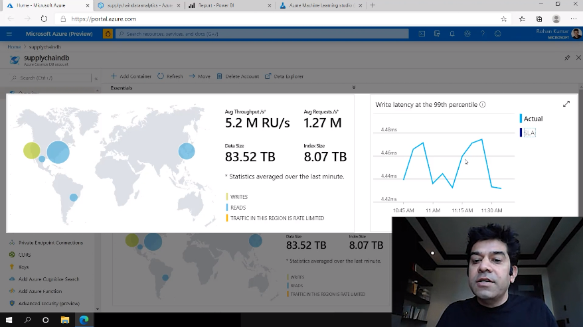Click the info icon beside write latency title
583x327 pixels.
(x=483, y=105)
